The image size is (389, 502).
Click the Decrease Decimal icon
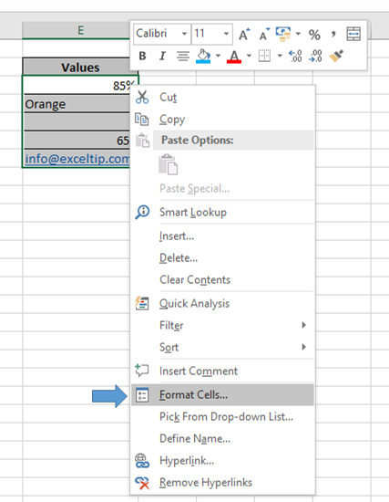point(315,56)
